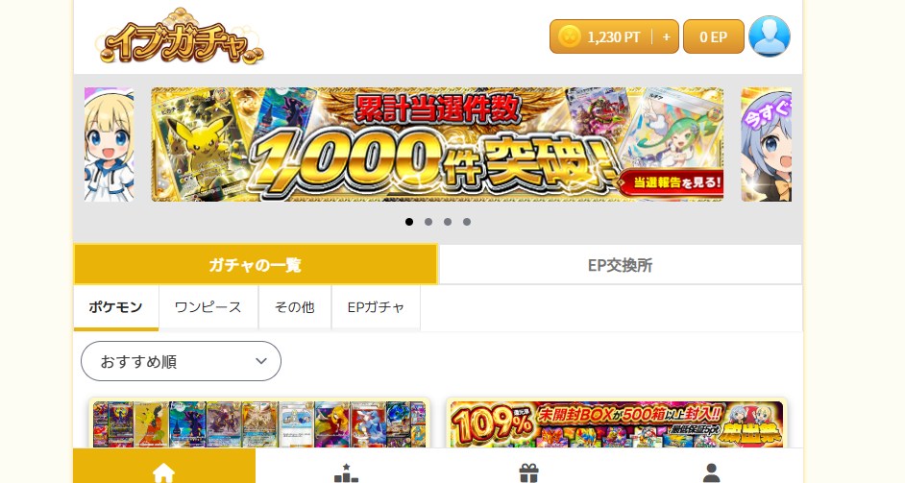Image resolution: width=905 pixels, height=483 pixels.
Task: Open ranking podium icon in bottom bar
Action: click(x=346, y=472)
